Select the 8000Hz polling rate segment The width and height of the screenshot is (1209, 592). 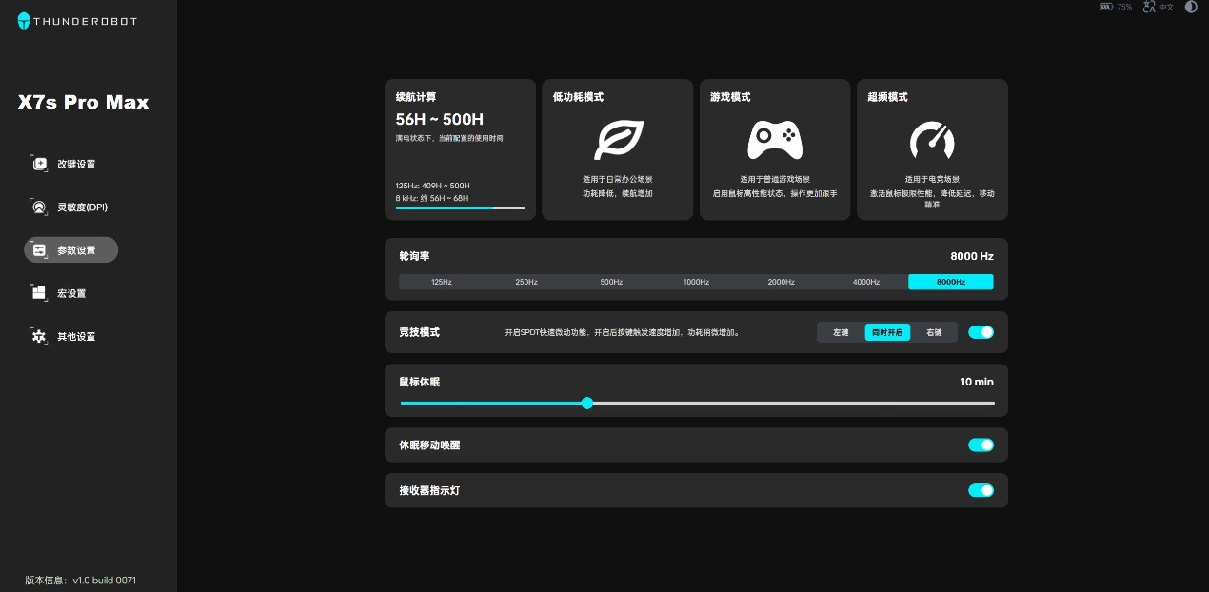[x=951, y=282]
